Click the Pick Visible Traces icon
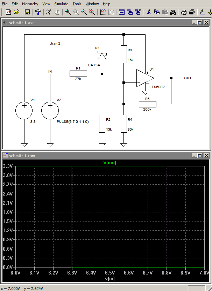The width and height of the screenshot is (212, 291). point(103,12)
